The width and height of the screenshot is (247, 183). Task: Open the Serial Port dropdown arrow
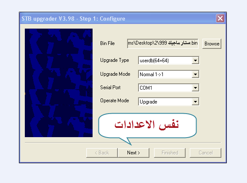(195, 88)
